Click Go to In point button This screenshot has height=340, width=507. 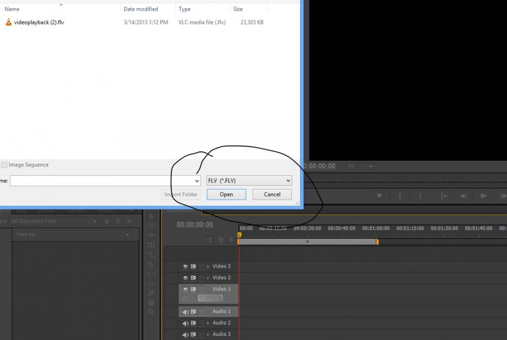[x=444, y=196]
